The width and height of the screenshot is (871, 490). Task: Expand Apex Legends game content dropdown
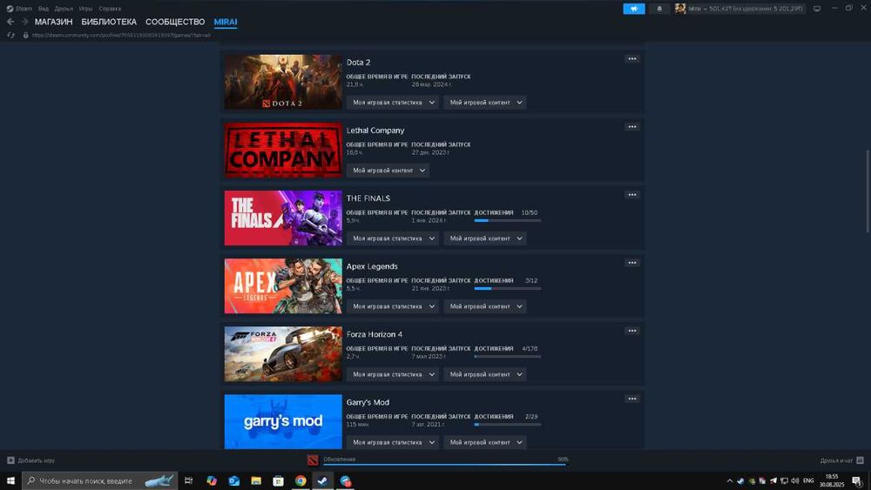485,306
